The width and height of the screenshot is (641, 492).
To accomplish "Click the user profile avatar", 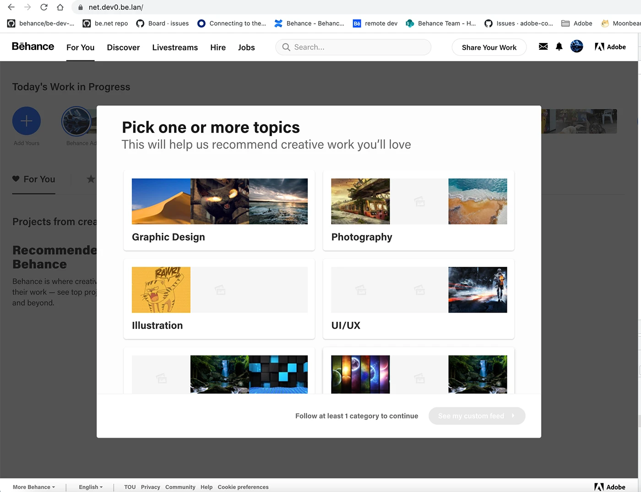I will tap(576, 46).
